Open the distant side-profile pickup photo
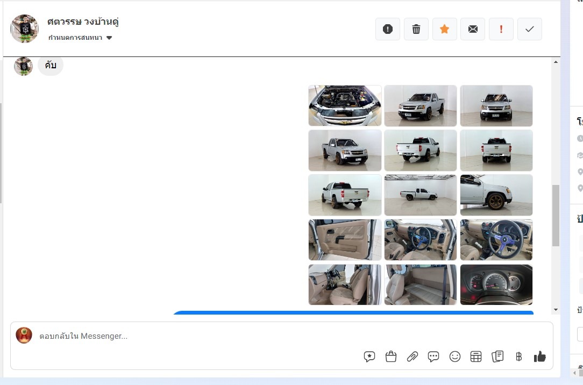The height and width of the screenshot is (385, 583). (x=421, y=195)
